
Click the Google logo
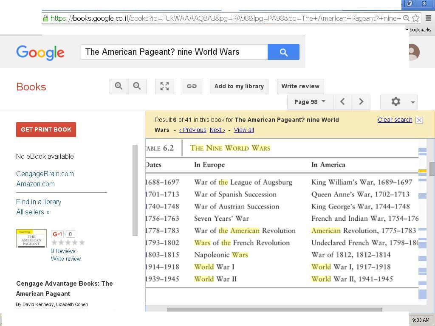(x=40, y=53)
